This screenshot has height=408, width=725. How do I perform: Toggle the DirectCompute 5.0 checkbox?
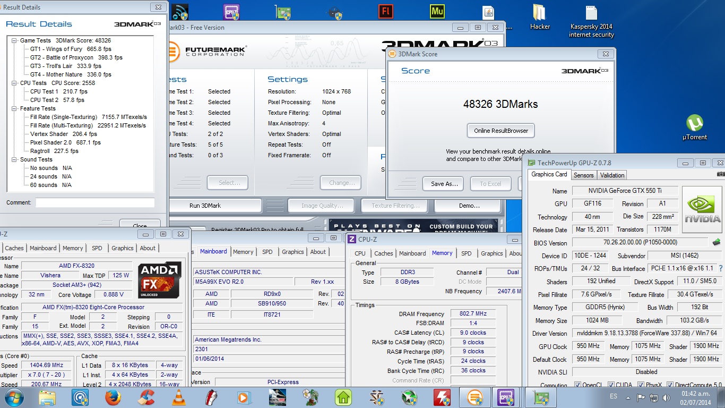(670, 385)
